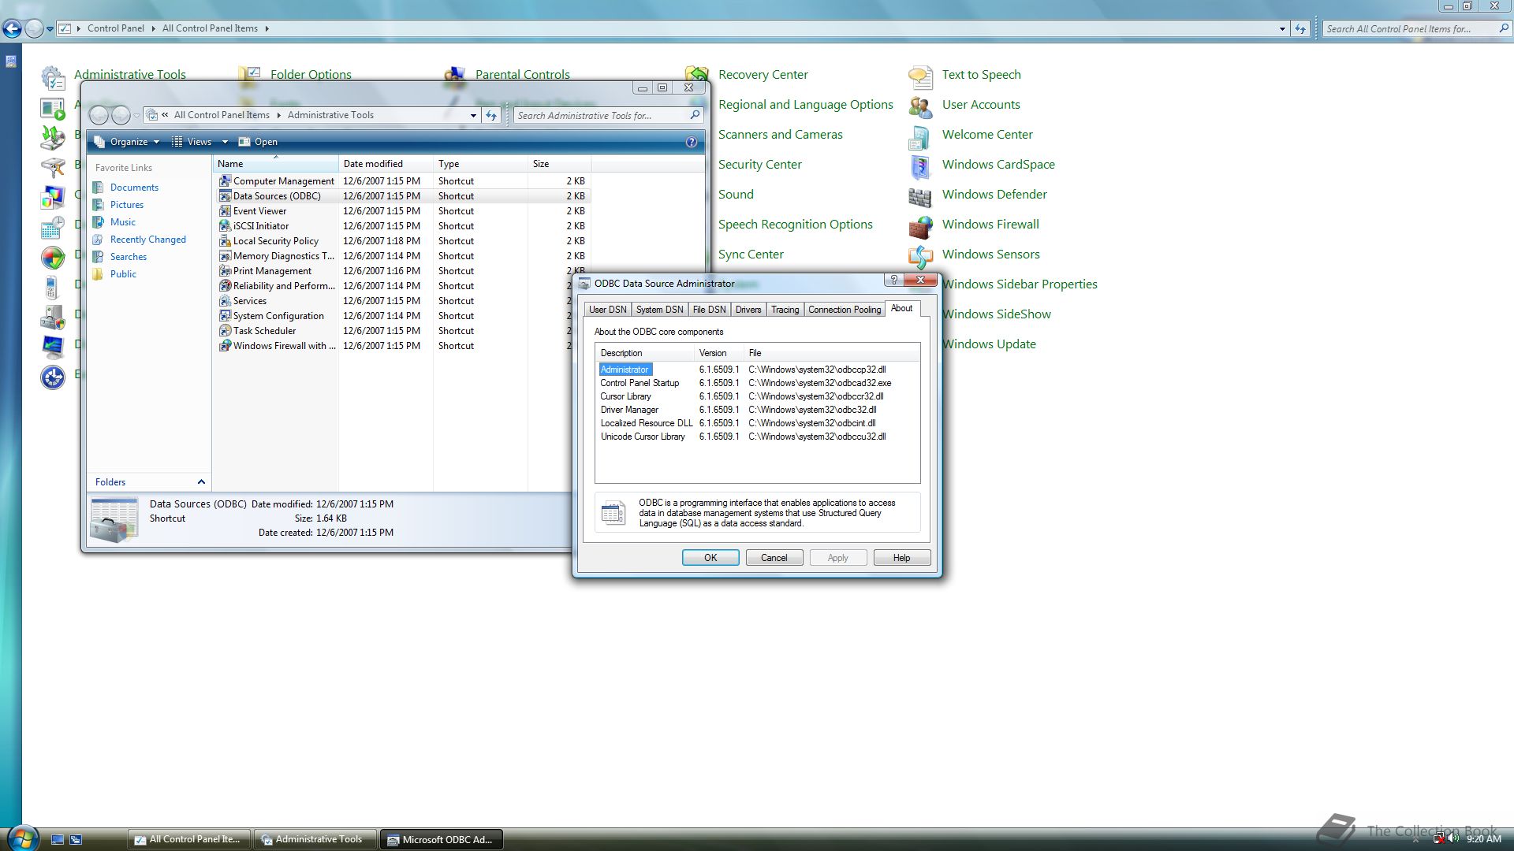Expand the Folders pane chevron
The image size is (1514, 851).
point(201,482)
